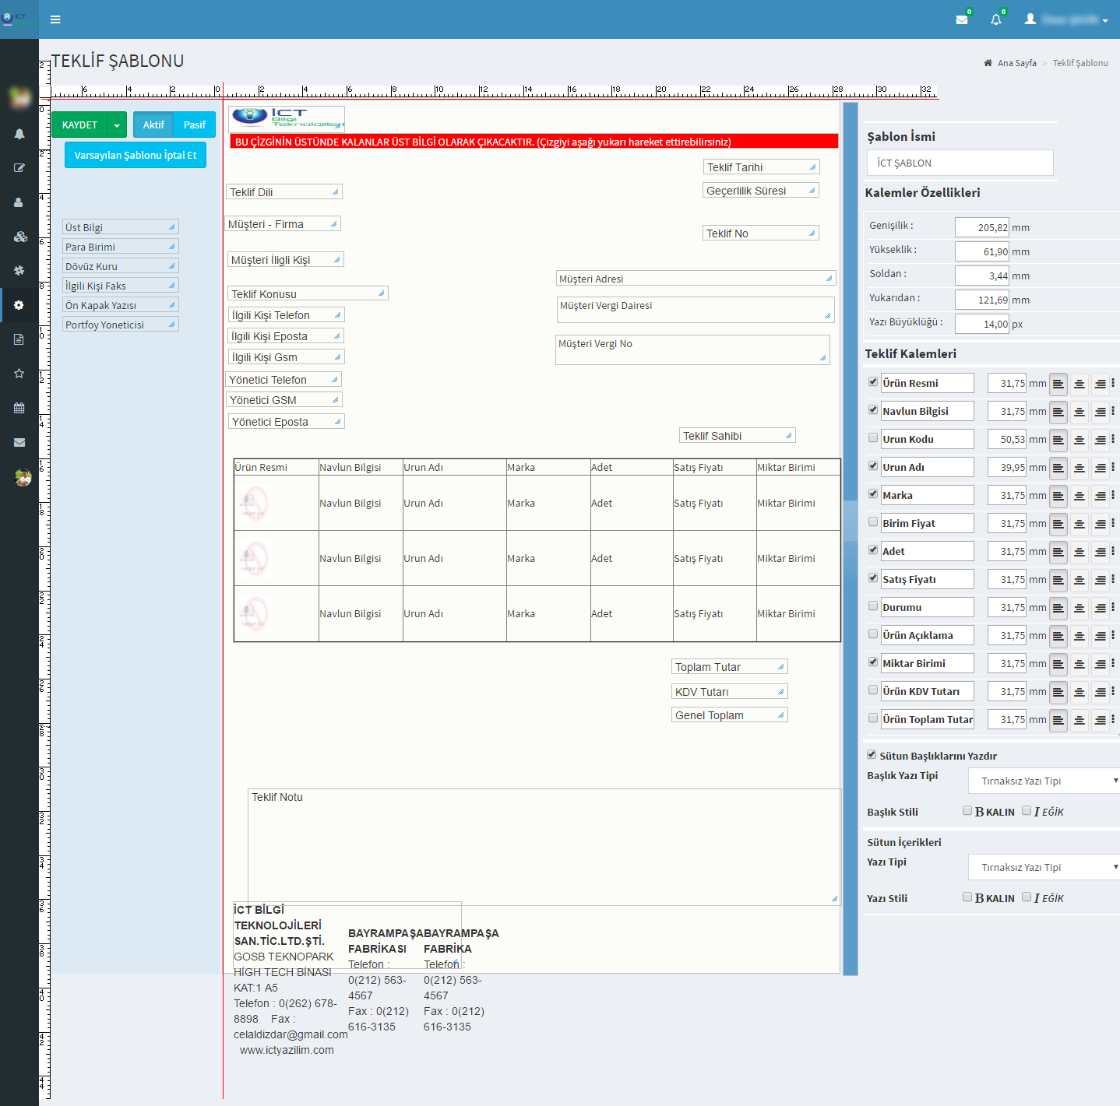Left-align the Adet column
The width and height of the screenshot is (1120, 1106).
[x=1058, y=552]
